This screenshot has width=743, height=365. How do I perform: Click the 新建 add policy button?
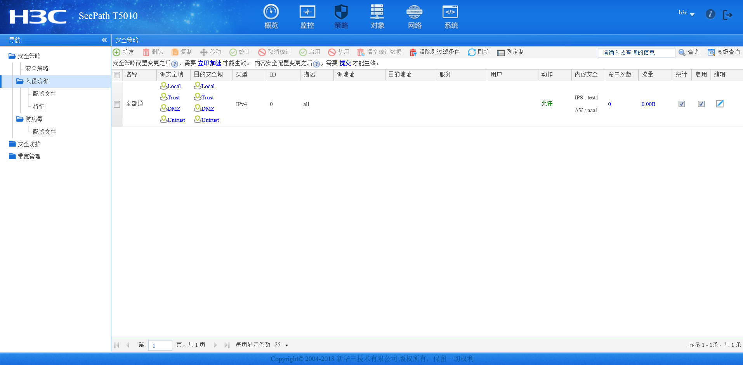(x=123, y=52)
